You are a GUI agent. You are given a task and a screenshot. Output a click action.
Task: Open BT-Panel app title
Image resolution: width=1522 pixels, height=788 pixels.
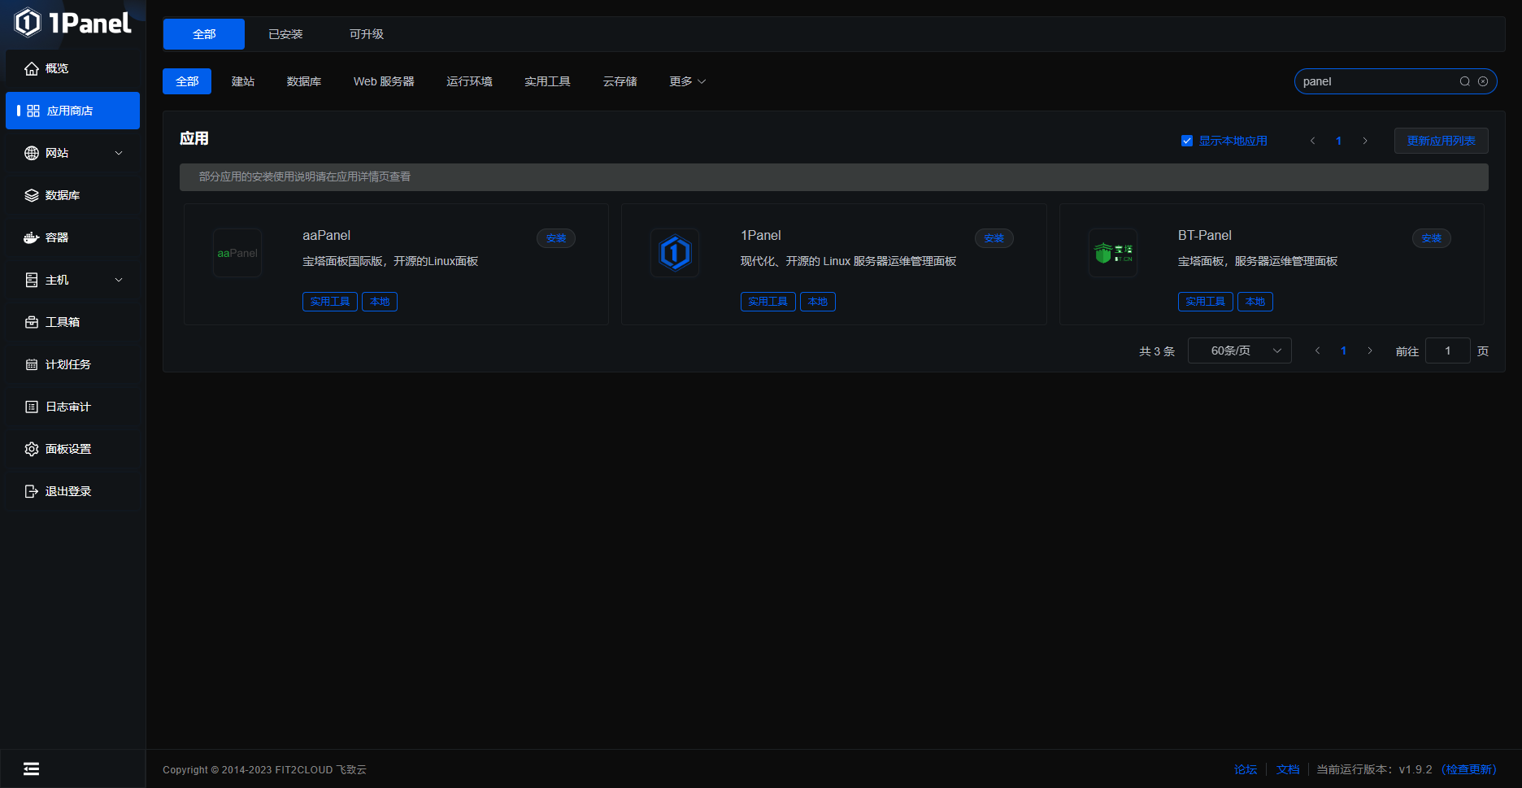(1204, 235)
